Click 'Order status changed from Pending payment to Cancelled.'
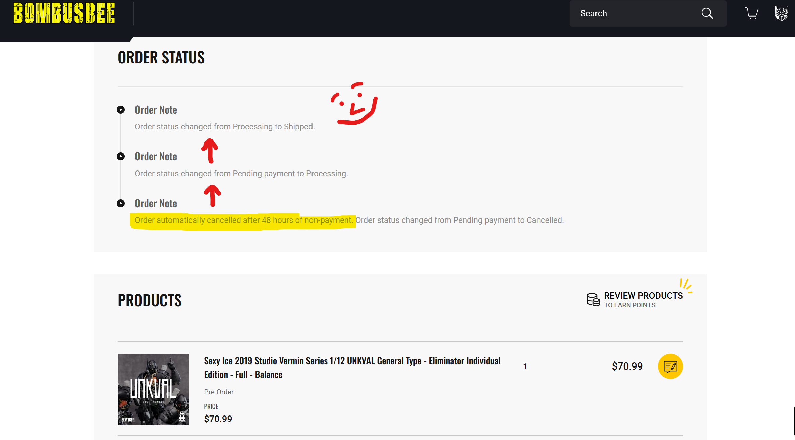The width and height of the screenshot is (795, 440). coord(460,220)
